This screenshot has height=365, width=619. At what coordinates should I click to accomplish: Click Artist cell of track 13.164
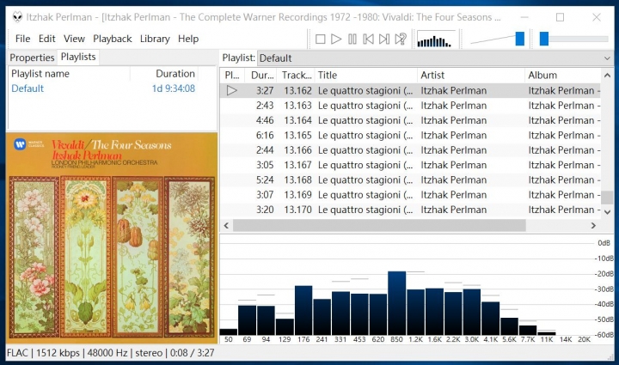click(x=454, y=120)
